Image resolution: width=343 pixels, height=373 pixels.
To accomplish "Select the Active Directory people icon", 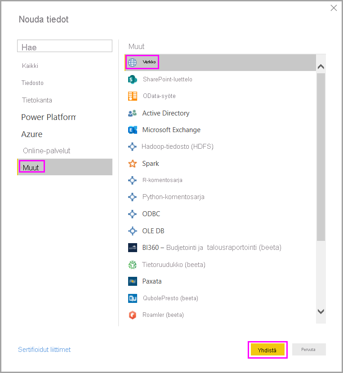I will pyautogui.click(x=132, y=113).
